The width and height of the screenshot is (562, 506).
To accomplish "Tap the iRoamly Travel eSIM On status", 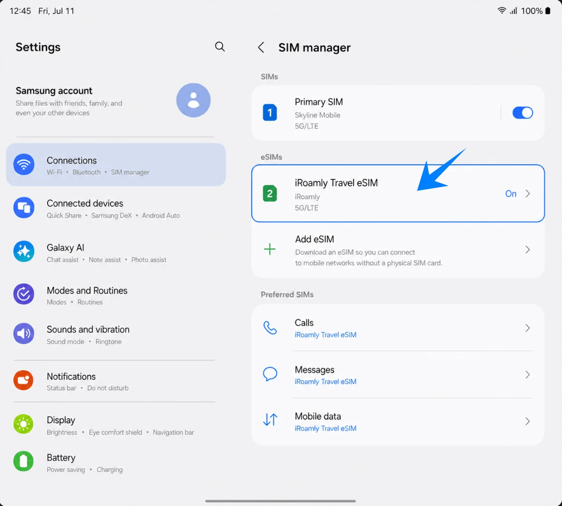I will pyautogui.click(x=511, y=194).
